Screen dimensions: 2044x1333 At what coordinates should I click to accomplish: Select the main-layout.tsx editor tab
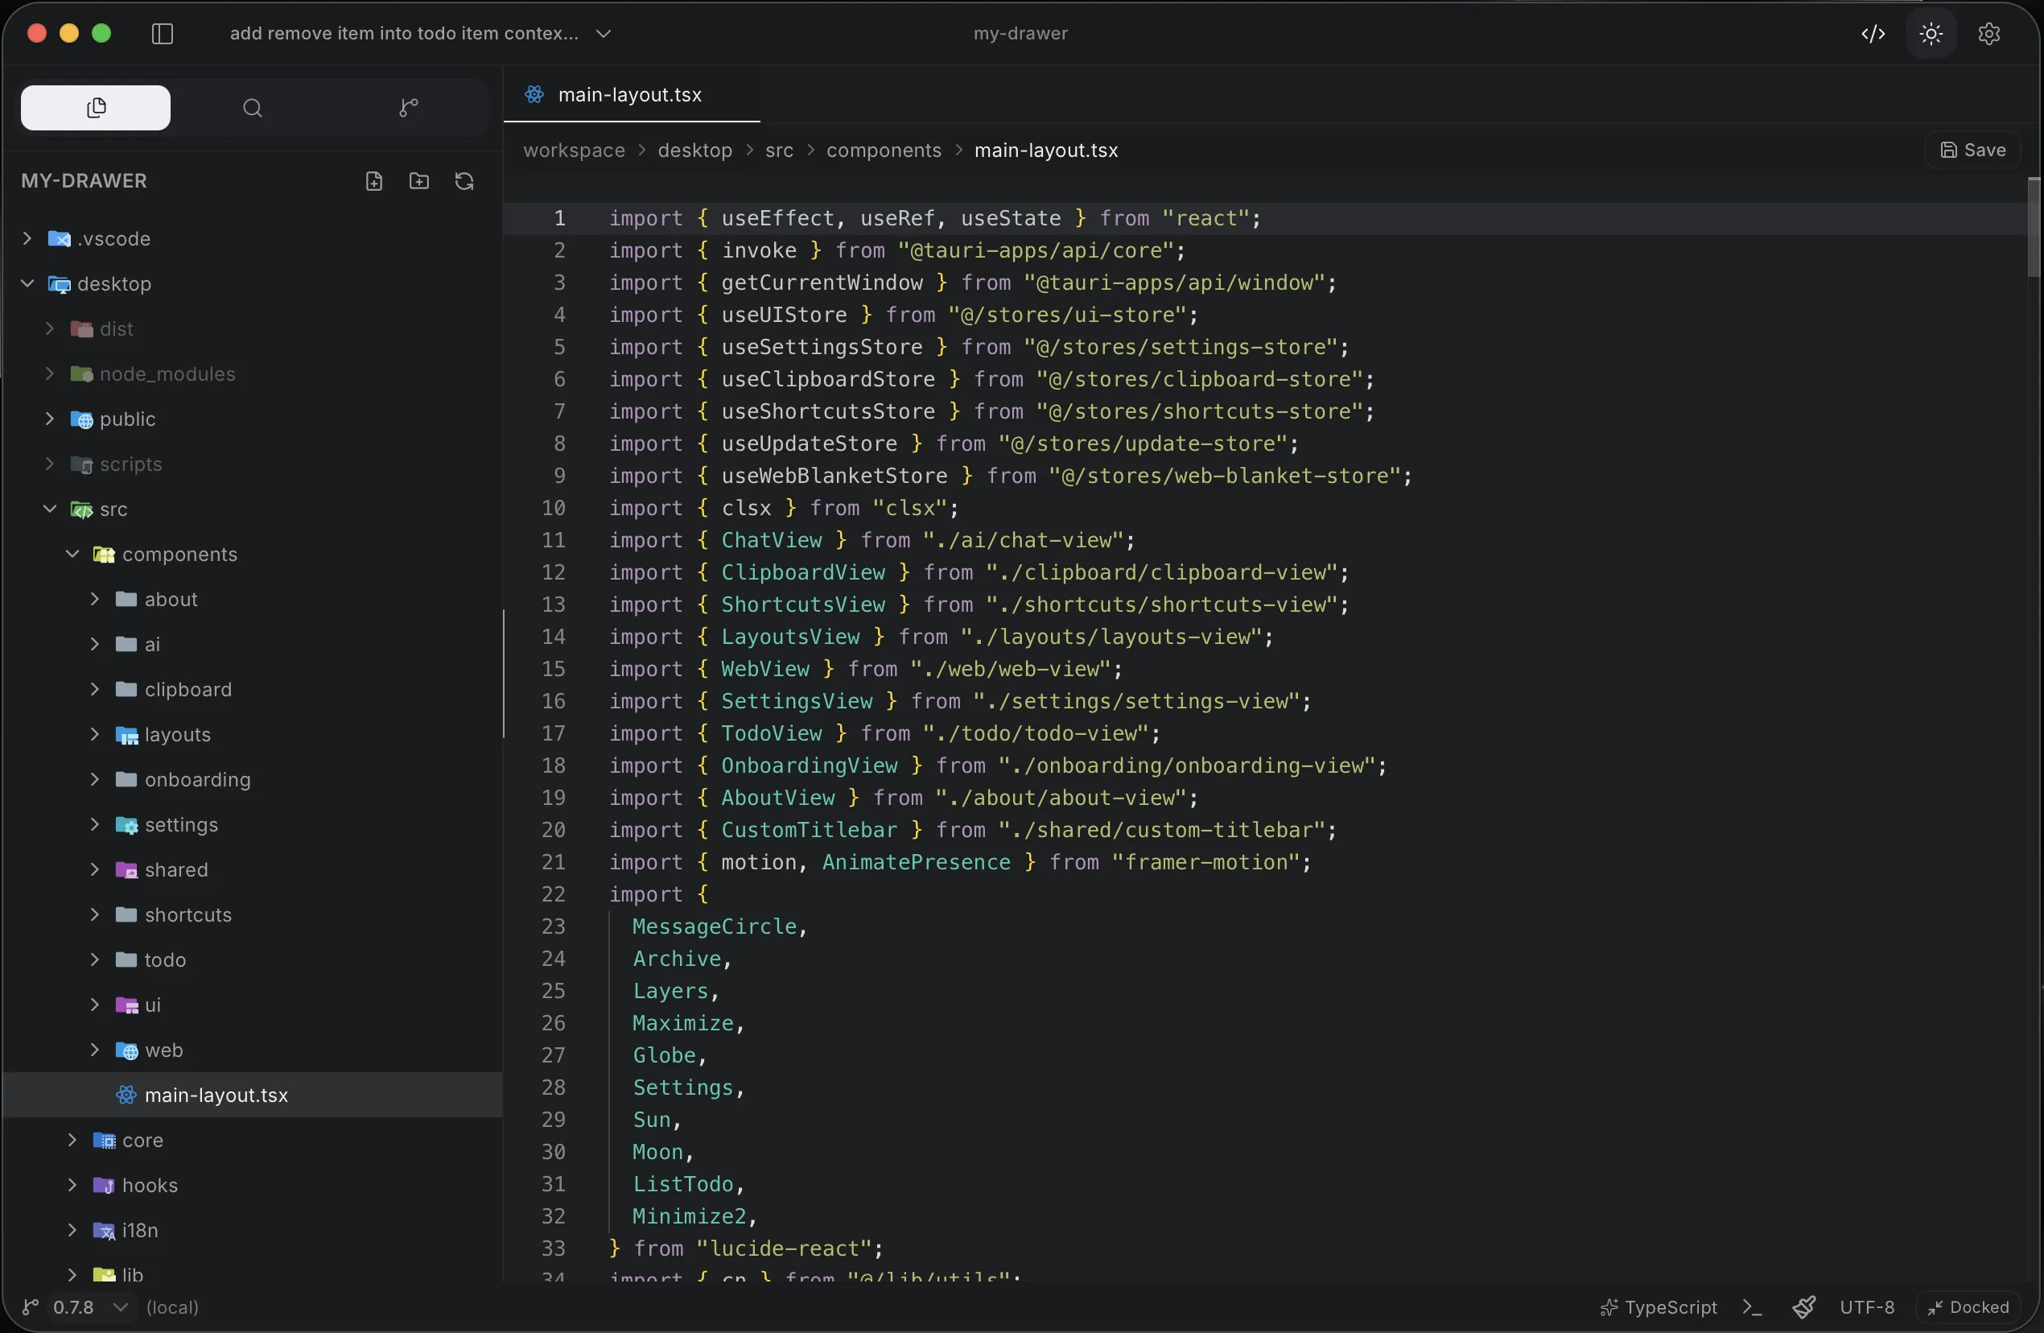click(629, 94)
